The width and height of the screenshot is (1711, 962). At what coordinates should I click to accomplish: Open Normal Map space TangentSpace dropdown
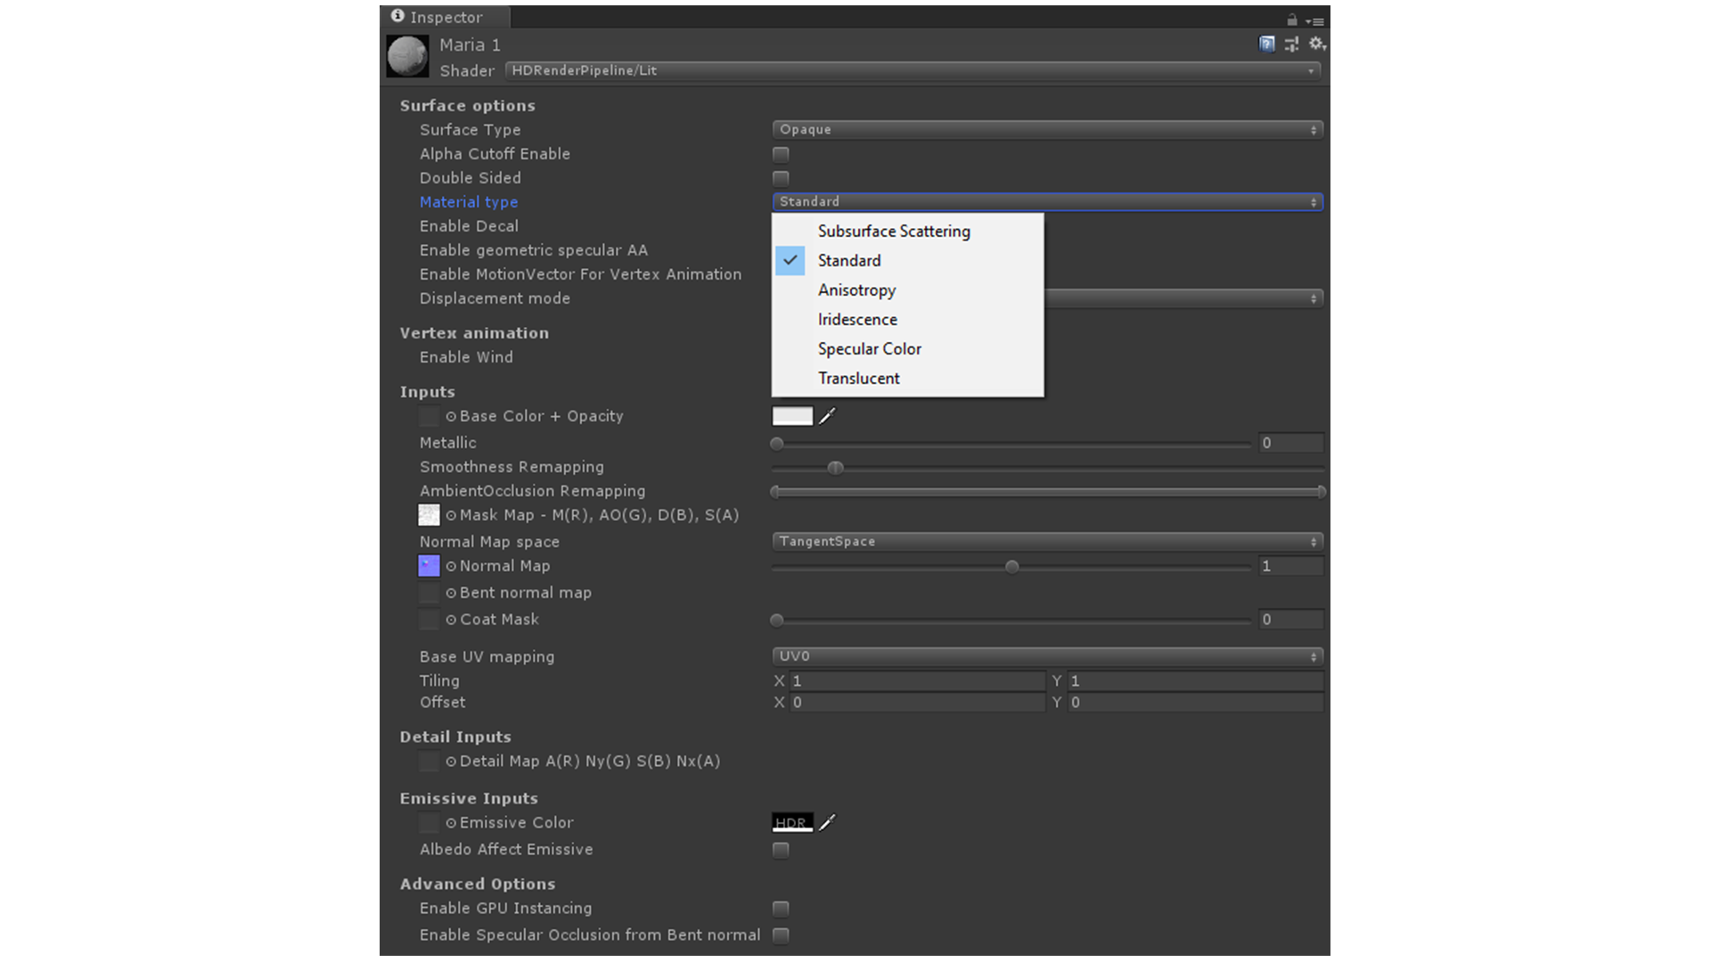[x=1047, y=541]
